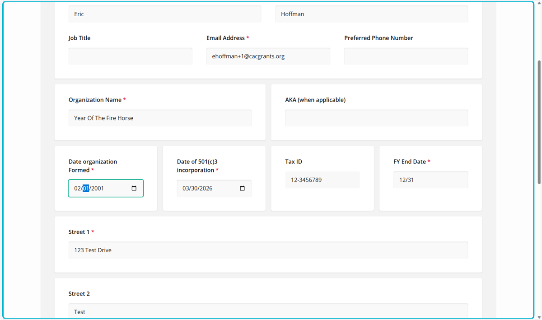Select the year 2001 in Date organization Formed
Screen dimensions: 542x320
pyautogui.click(x=98, y=188)
